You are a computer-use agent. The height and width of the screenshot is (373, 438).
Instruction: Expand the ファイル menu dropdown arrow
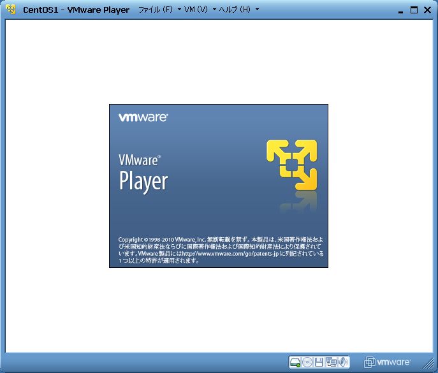point(179,10)
